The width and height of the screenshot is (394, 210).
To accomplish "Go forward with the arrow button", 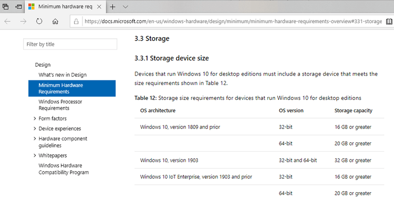I will 23,22.
